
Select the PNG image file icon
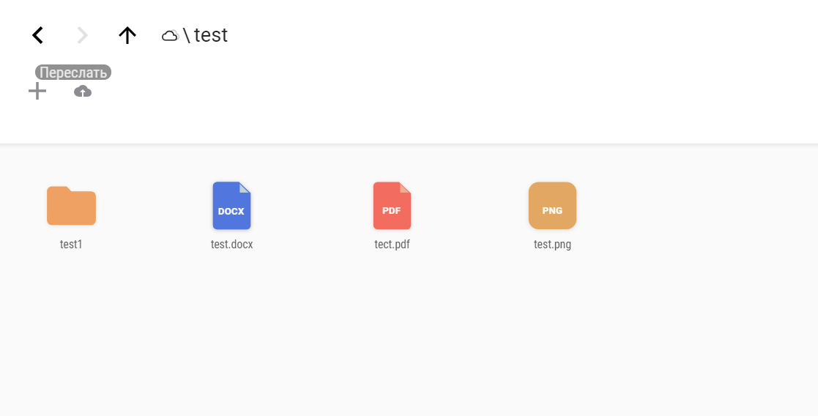pyautogui.click(x=552, y=206)
